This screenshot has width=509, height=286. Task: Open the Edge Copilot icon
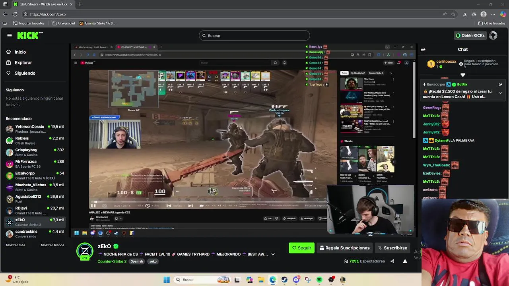point(503,14)
